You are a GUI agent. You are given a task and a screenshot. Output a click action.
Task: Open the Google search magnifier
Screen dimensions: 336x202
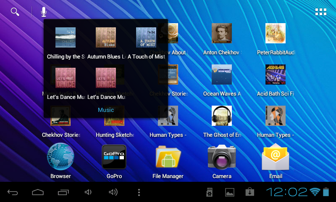15,12
